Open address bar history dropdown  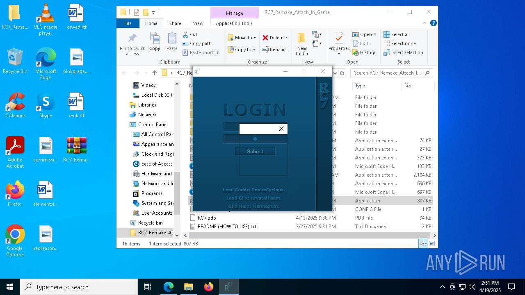335,73
